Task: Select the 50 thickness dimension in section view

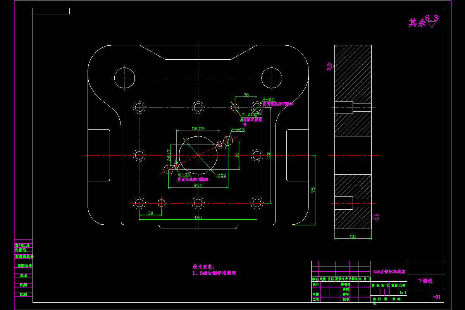Action: (x=353, y=236)
